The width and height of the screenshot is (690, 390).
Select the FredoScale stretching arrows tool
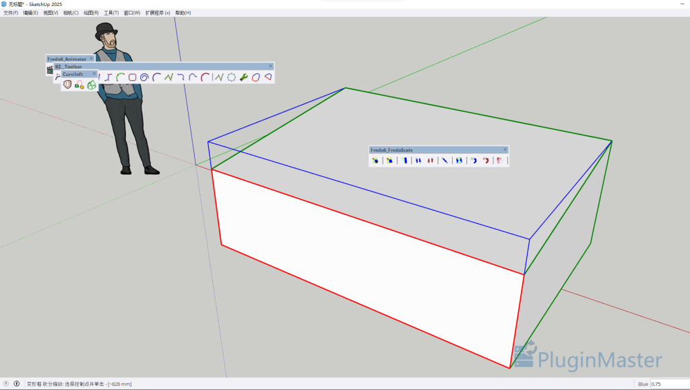point(418,160)
